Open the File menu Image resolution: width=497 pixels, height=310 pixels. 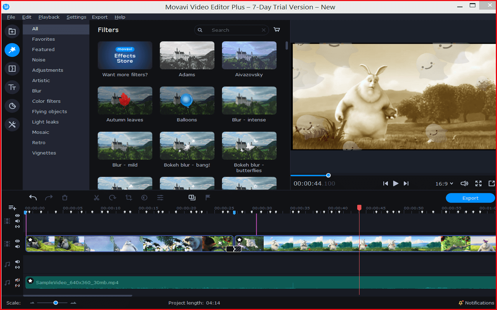click(11, 17)
